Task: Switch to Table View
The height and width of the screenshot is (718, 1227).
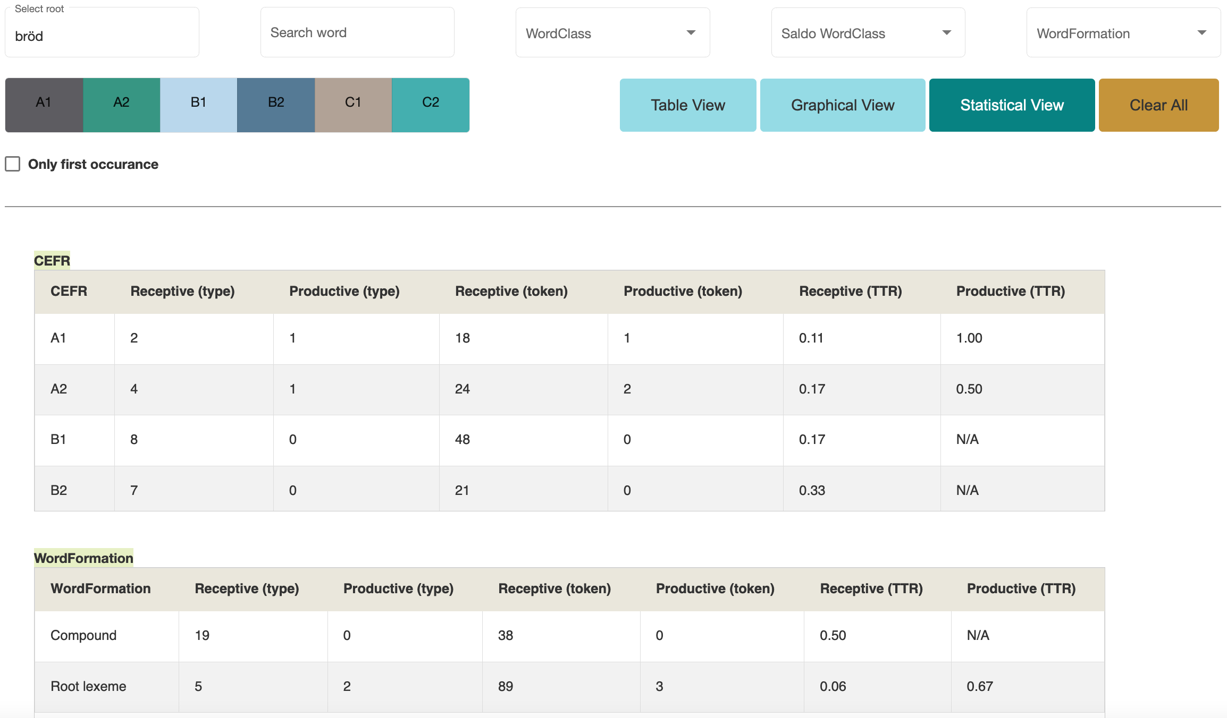Action: pyautogui.click(x=687, y=105)
